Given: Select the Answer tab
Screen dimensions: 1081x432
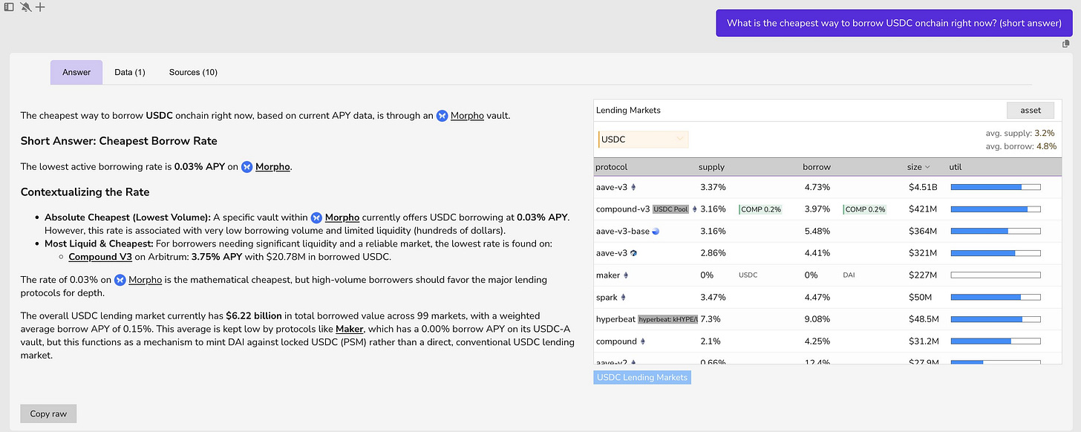Looking at the screenshot, I should [x=76, y=72].
